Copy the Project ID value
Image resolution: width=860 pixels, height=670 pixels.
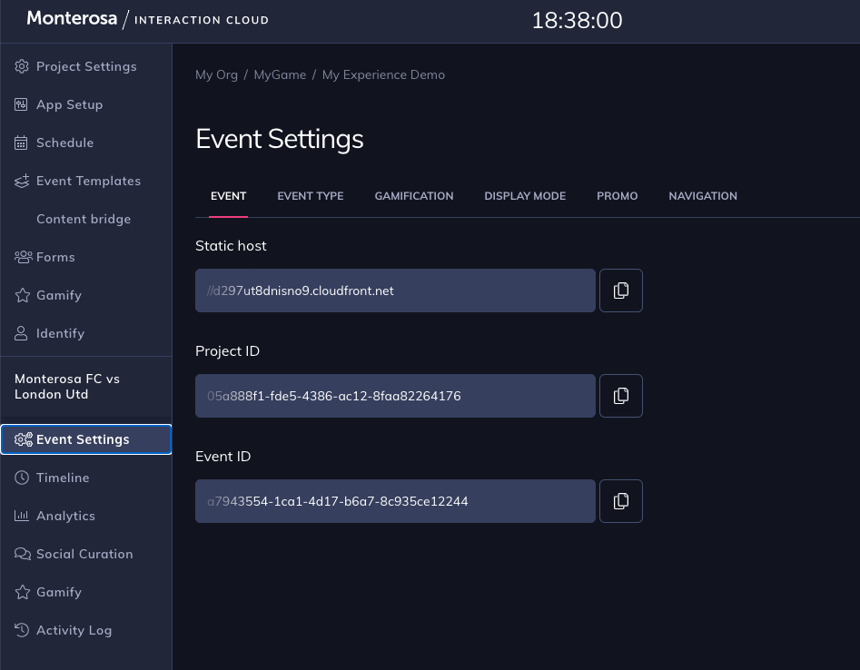621,396
